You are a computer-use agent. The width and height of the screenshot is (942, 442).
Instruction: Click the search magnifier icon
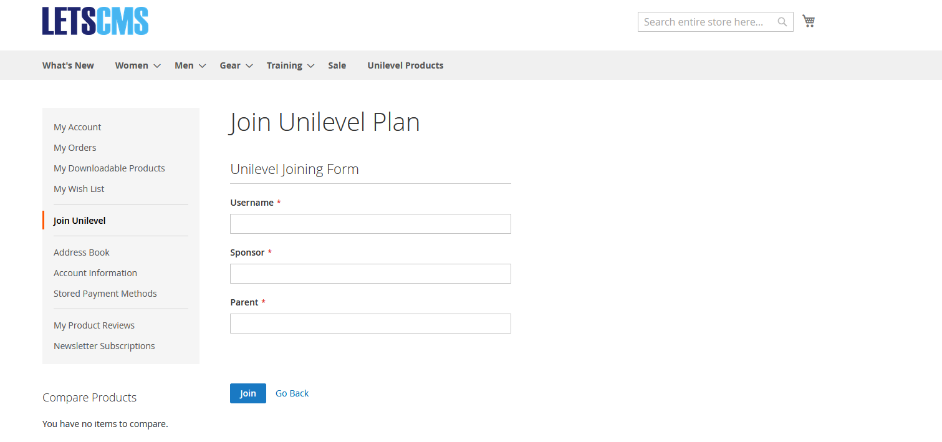tap(782, 21)
